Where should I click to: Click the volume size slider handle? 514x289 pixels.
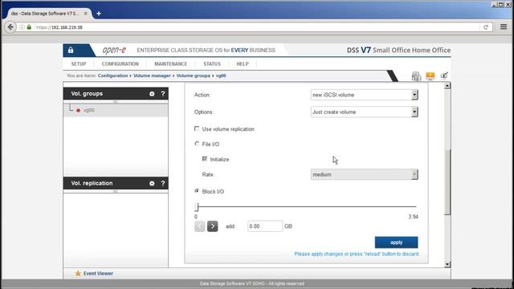[x=197, y=207]
